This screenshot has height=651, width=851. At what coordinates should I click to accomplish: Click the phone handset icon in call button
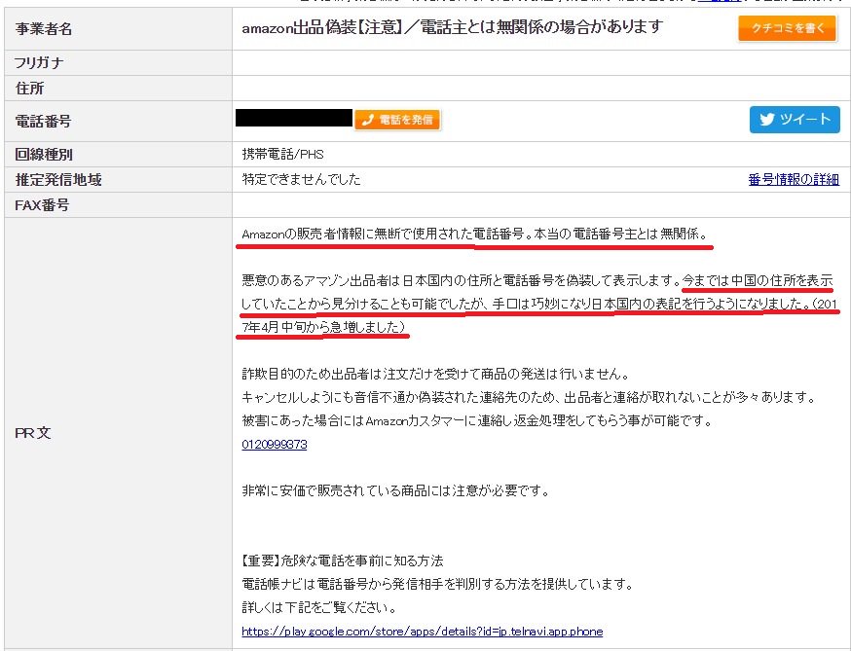367,120
